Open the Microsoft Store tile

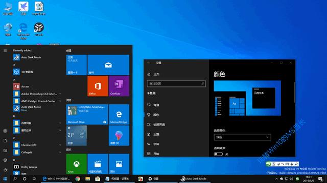point(87,114)
